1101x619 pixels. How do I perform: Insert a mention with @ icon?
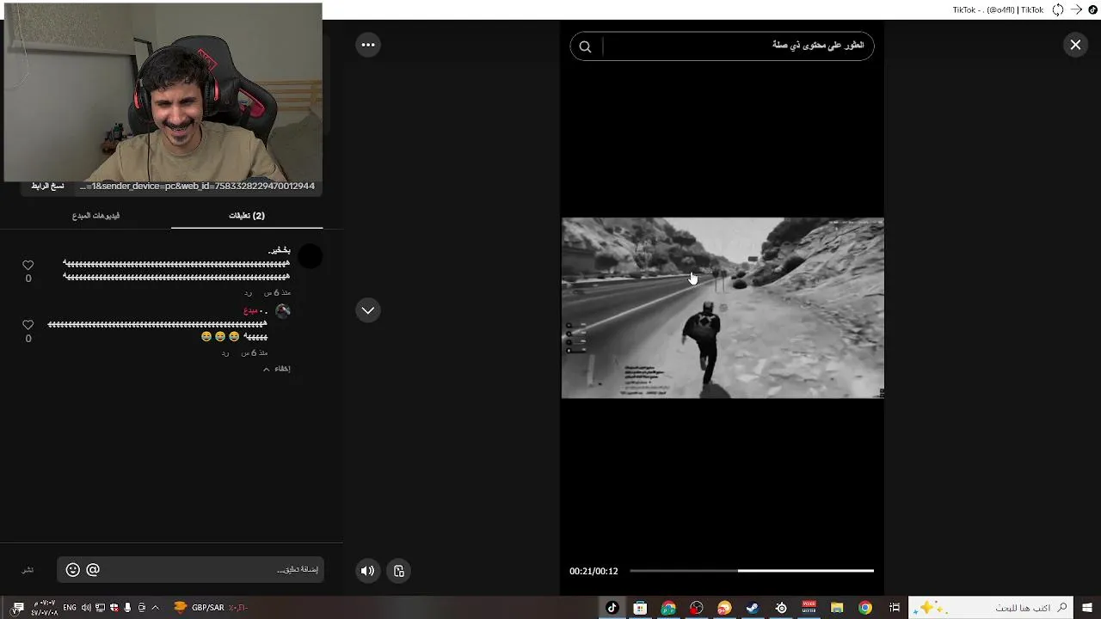93,570
